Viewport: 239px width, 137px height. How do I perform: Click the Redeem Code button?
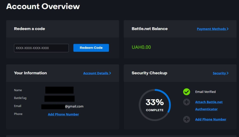(91, 48)
